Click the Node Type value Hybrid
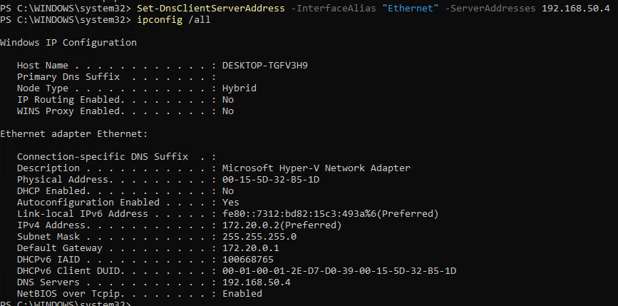The width and height of the screenshot is (618, 306). pyautogui.click(x=239, y=88)
